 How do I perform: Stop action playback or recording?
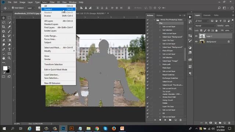155,120
